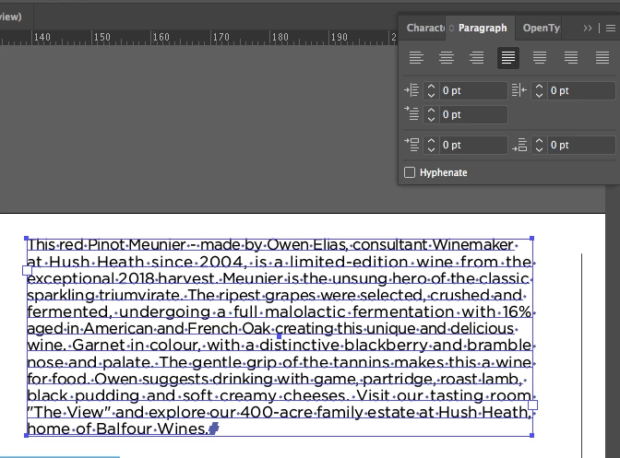The height and width of the screenshot is (458, 620).
Task: Click the 170 mark on horizontal ruler
Action: (221, 37)
